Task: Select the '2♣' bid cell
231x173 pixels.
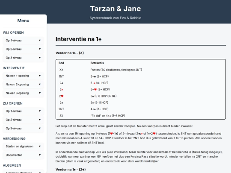Action: 61,83
